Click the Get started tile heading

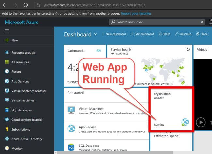[76, 93]
